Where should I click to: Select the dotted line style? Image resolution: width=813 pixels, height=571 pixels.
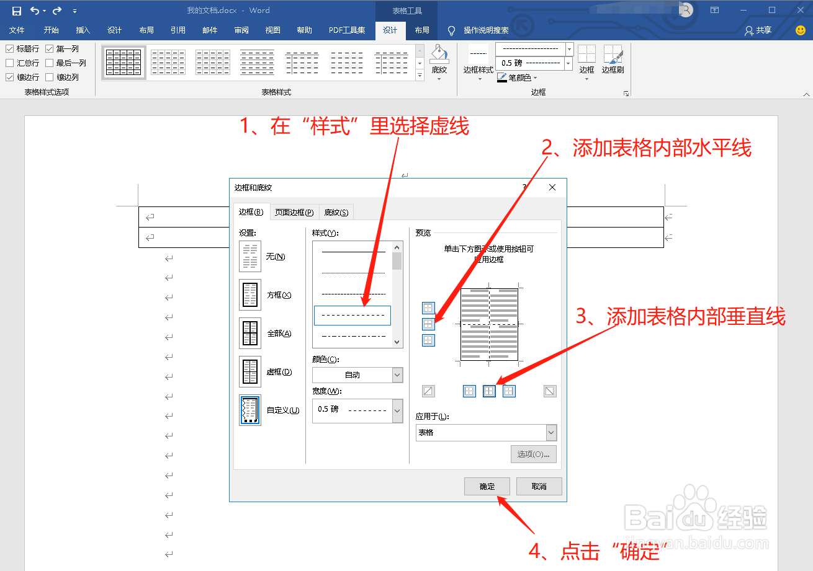coord(353,273)
